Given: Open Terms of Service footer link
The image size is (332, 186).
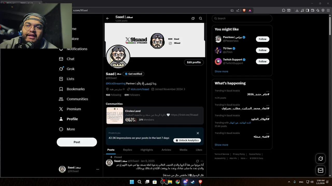Looking at the screenshot, I should [222, 154].
